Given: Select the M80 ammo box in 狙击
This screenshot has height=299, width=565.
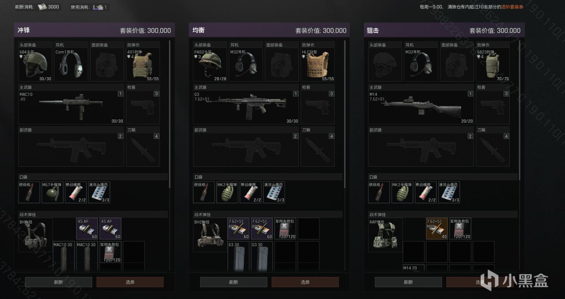Looking at the screenshot, I should point(437,228).
